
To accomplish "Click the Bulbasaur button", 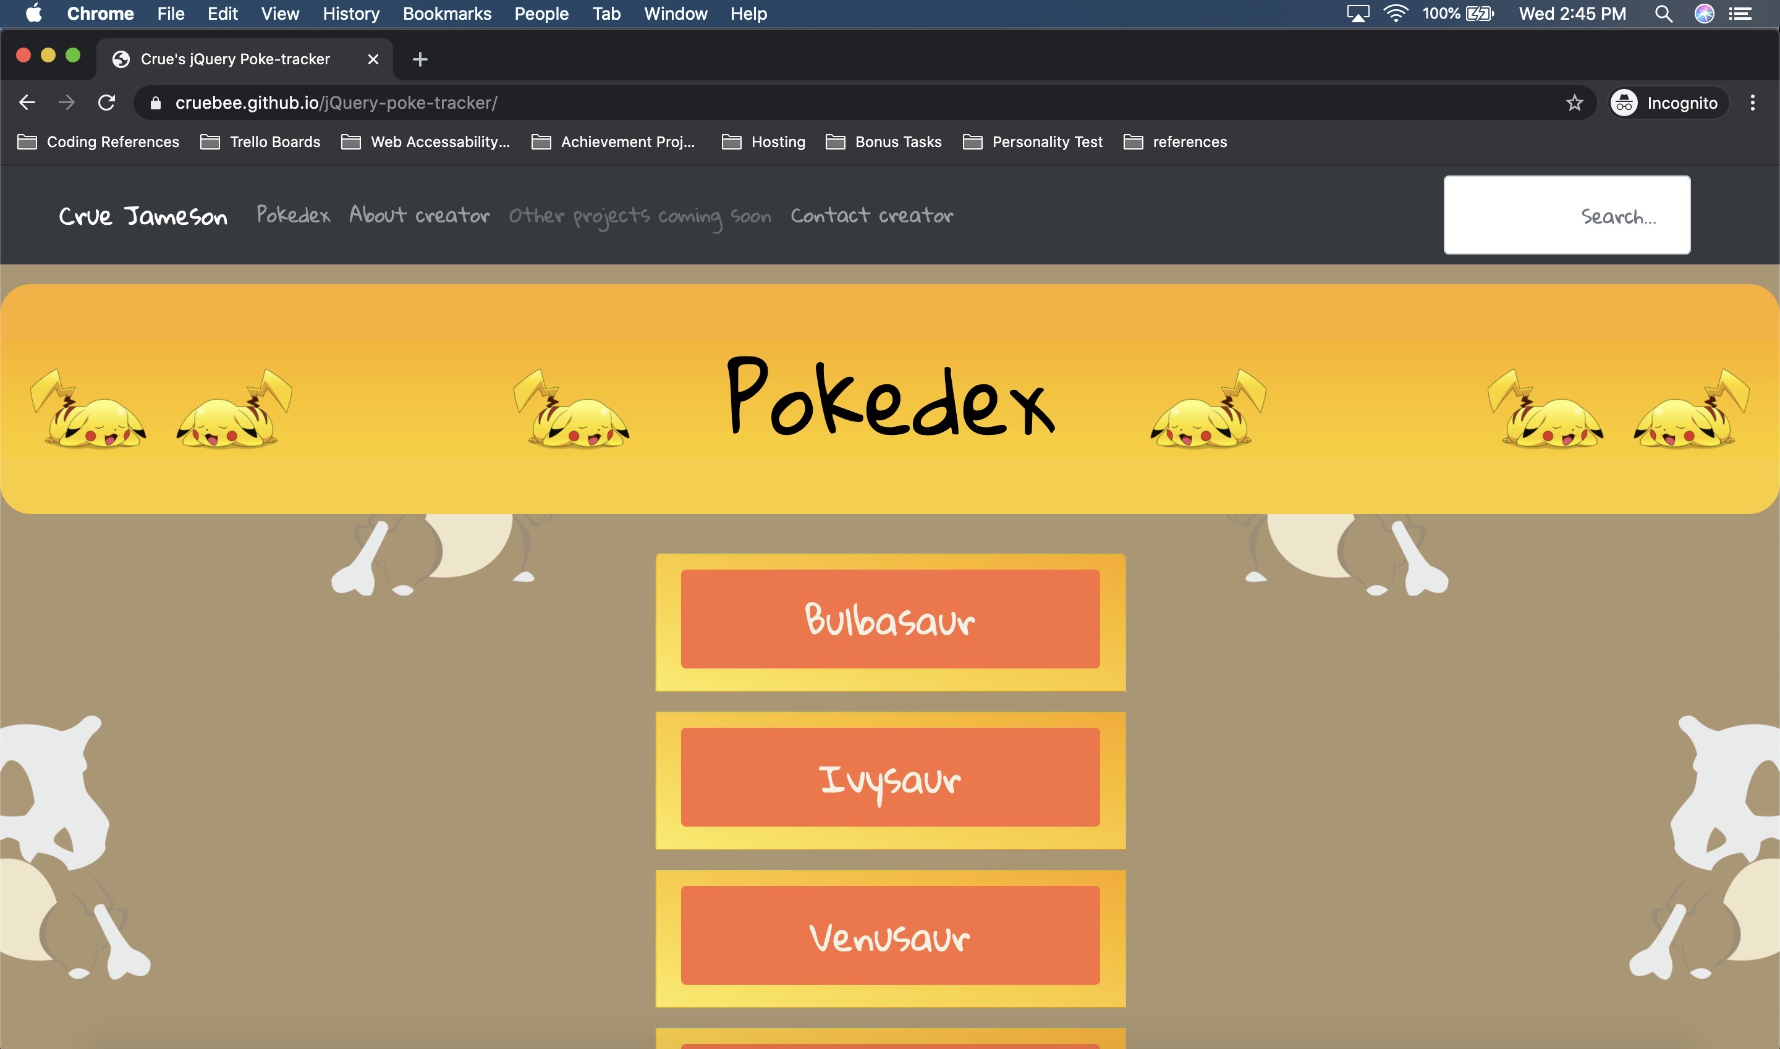I will click(x=891, y=619).
